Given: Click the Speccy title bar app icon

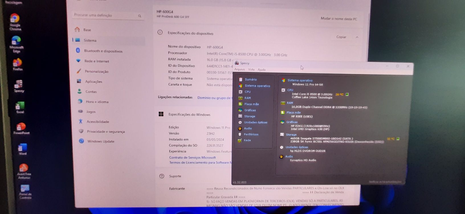Looking at the screenshot, I should tap(237, 63).
